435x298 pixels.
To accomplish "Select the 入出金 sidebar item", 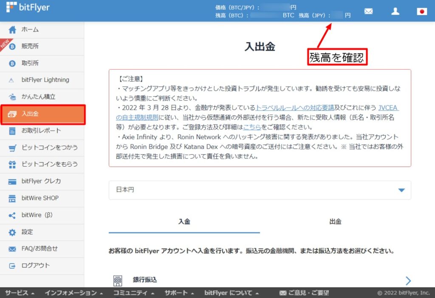I will tap(43, 114).
